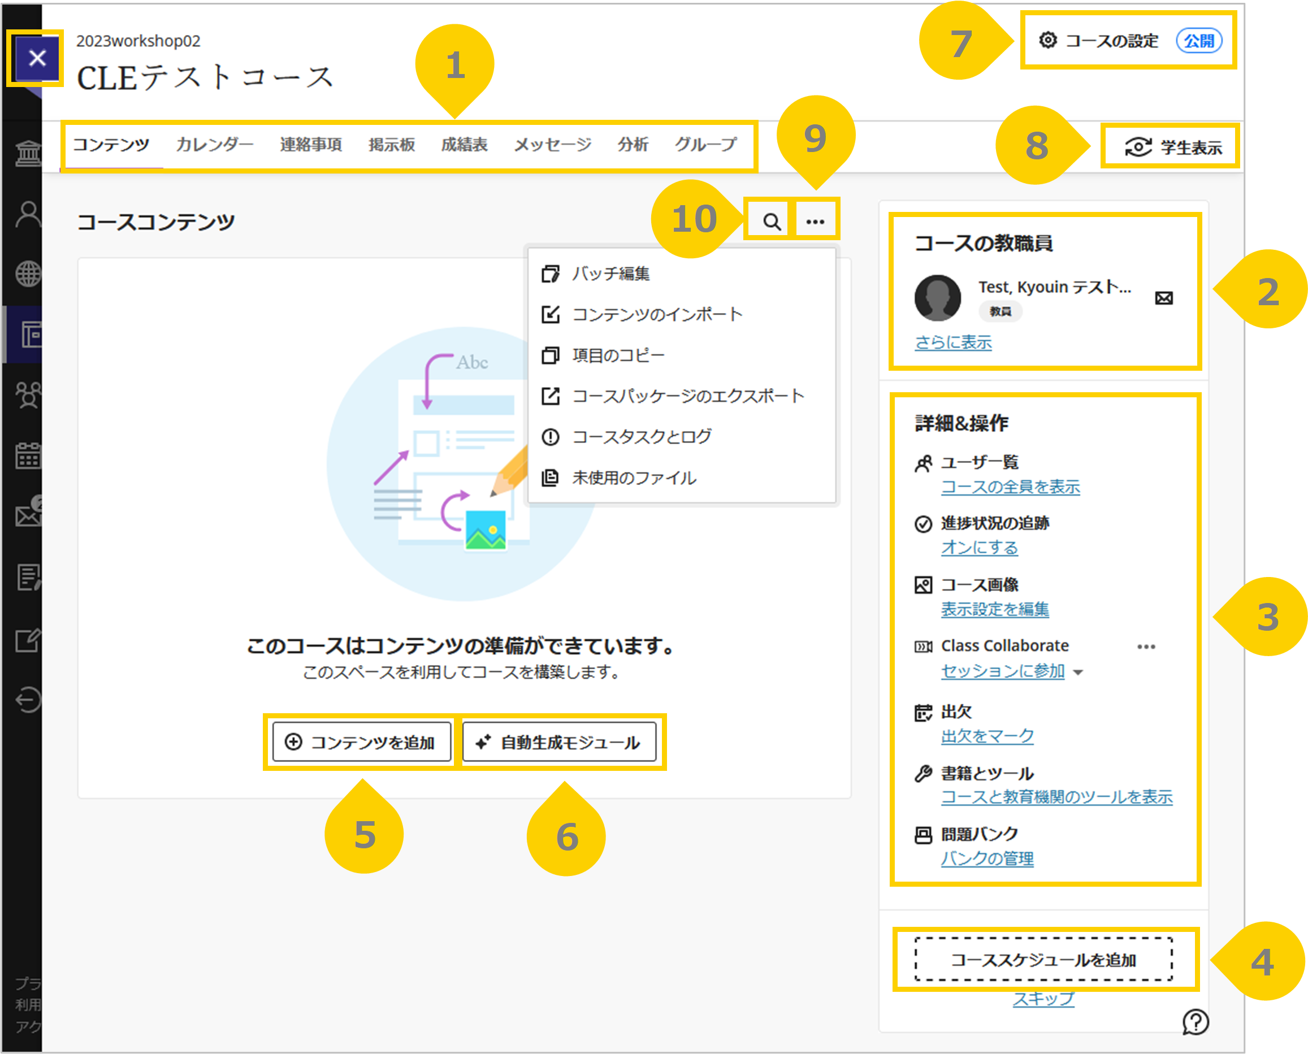Viewport: 1308px width, 1054px height.
Task: Choose コースタスクとログ from the menu
Action: pyautogui.click(x=681, y=436)
